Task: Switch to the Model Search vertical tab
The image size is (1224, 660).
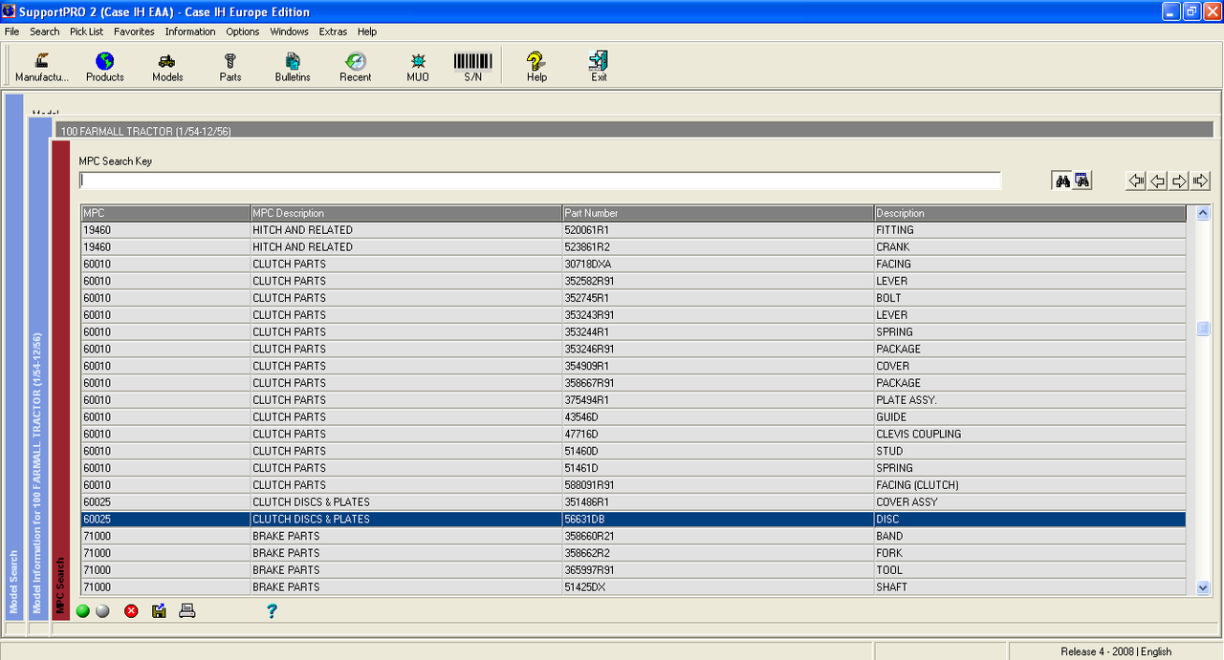Action: point(14,356)
